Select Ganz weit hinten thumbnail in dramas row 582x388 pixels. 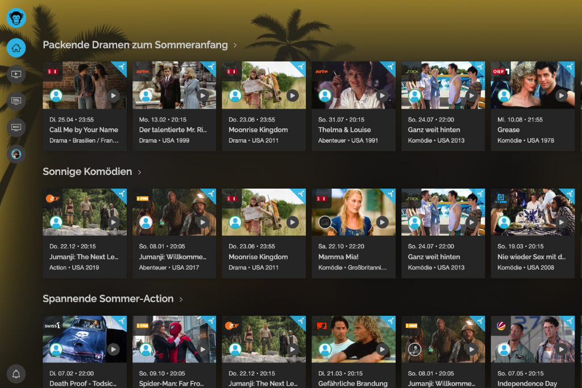click(x=443, y=85)
